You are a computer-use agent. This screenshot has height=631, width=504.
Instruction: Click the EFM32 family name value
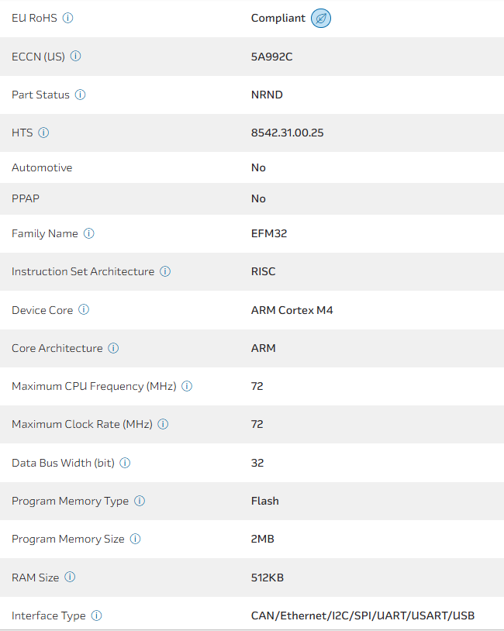(269, 233)
